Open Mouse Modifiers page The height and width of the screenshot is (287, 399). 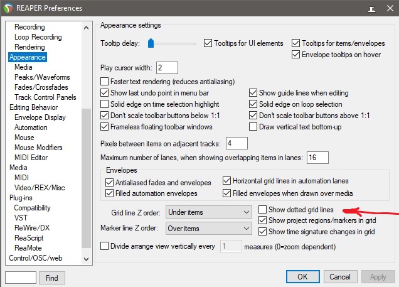(38, 148)
